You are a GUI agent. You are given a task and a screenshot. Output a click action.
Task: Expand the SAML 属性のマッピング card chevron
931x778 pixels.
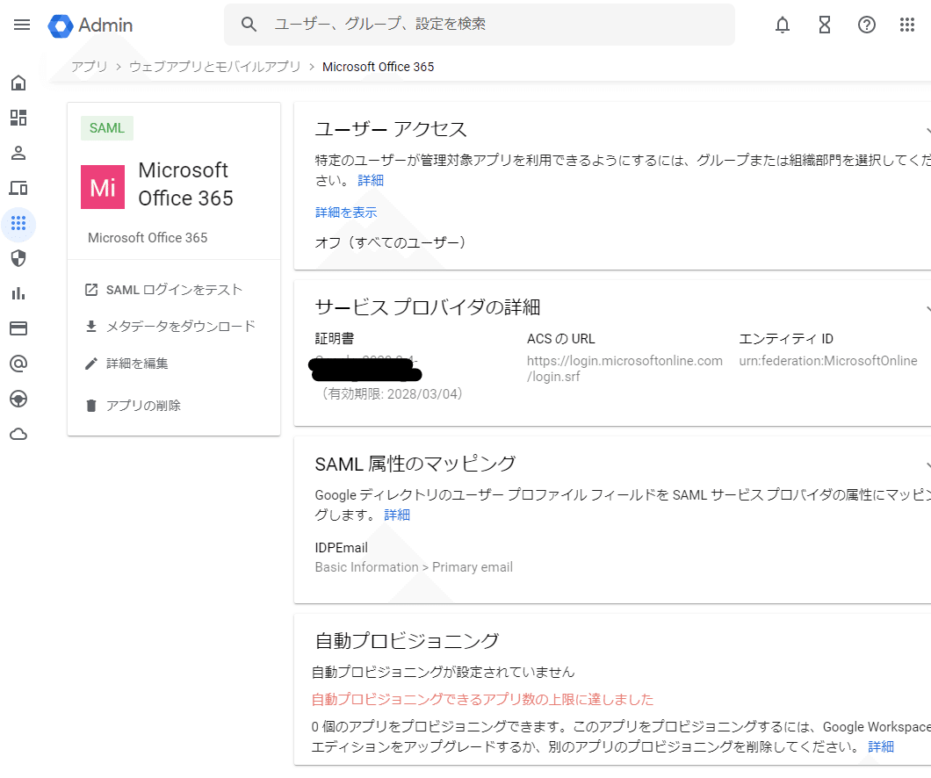(x=927, y=464)
